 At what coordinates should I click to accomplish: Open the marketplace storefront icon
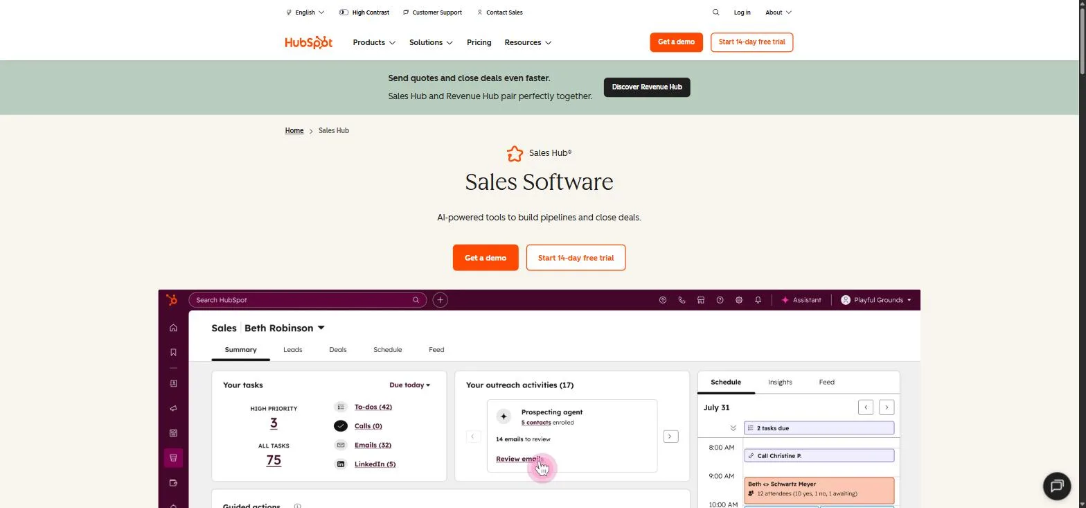(x=701, y=300)
